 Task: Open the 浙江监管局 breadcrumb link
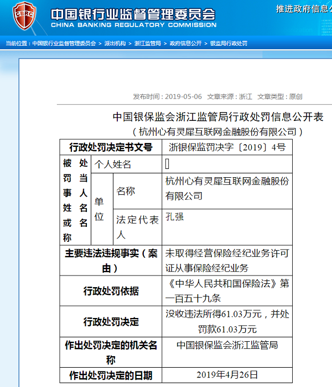pyautogui.click(x=148, y=43)
